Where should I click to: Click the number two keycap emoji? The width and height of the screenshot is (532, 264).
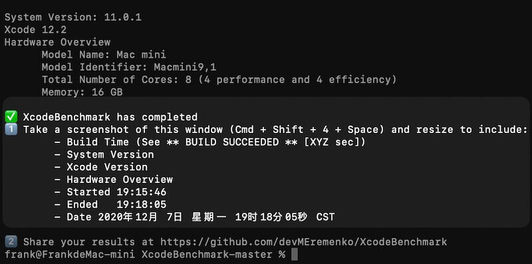pyautogui.click(x=11, y=242)
